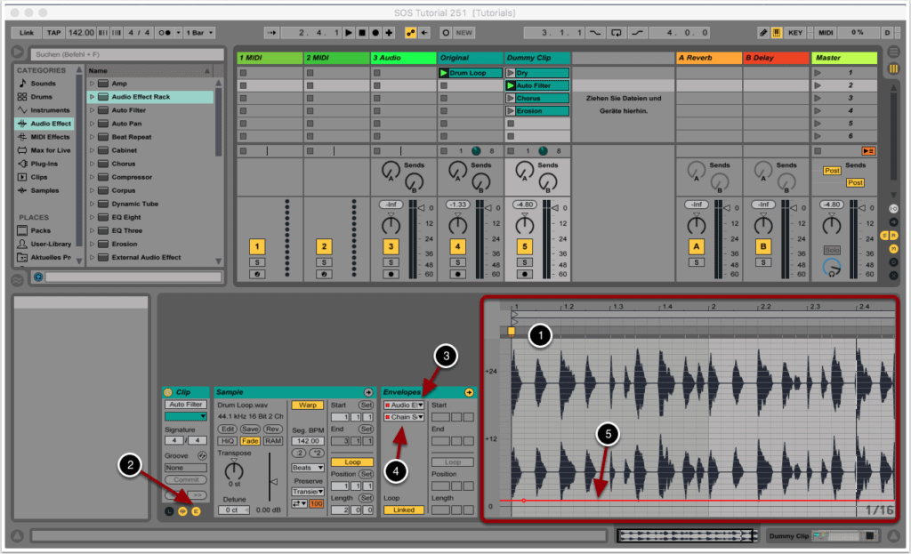Click the transport Record button
Screen dimensions: 911x554
click(375, 33)
